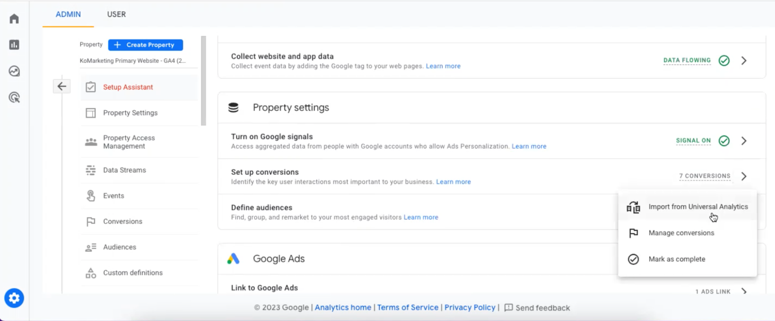Click the Manage conversions flag icon

pyautogui.click(x=633, y=233)
